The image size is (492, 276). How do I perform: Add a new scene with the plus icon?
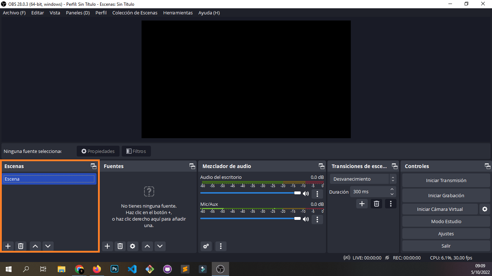[x=8, y=246]
